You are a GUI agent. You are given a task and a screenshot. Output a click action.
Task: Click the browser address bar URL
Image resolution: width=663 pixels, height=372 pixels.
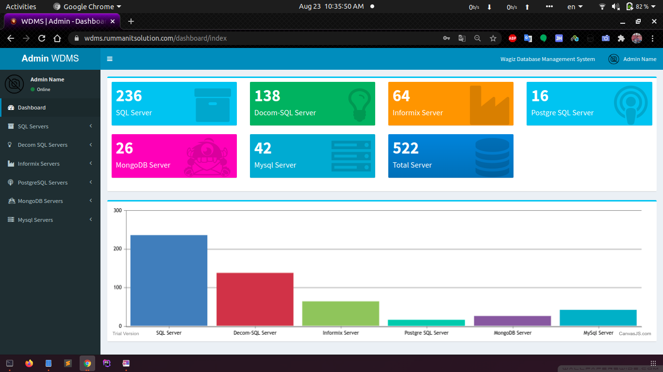155,38
